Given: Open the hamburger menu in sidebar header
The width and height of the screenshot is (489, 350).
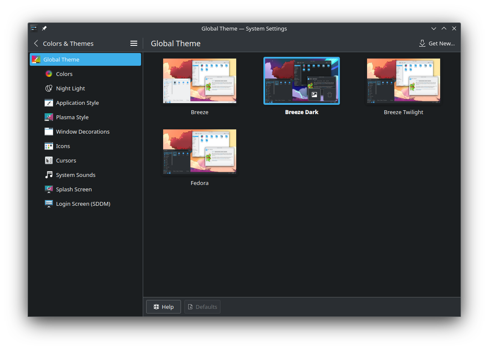Looking at the screenshot, I should [134, 44].
